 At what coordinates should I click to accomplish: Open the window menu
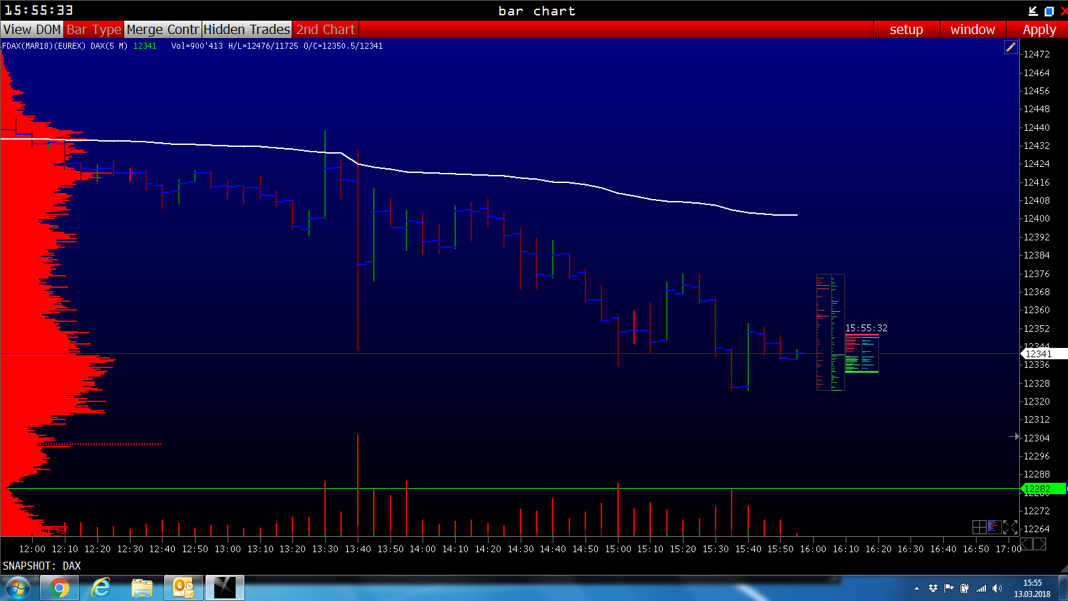click(973, 29)
